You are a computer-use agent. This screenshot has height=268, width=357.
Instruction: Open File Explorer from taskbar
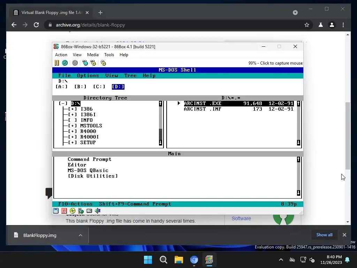coord(179,260)
